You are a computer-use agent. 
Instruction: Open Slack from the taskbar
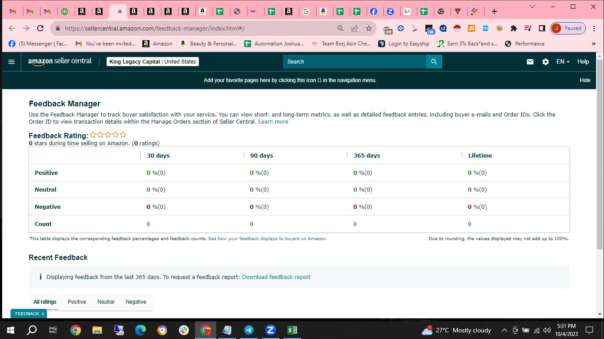coord(184,330)
